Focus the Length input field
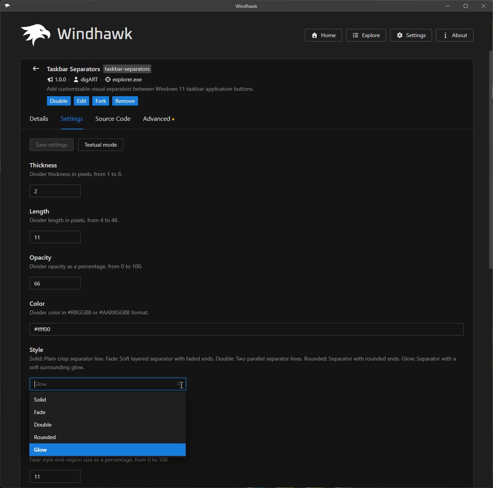The height and width of the screenshot is (488, 493). (55, 237)
